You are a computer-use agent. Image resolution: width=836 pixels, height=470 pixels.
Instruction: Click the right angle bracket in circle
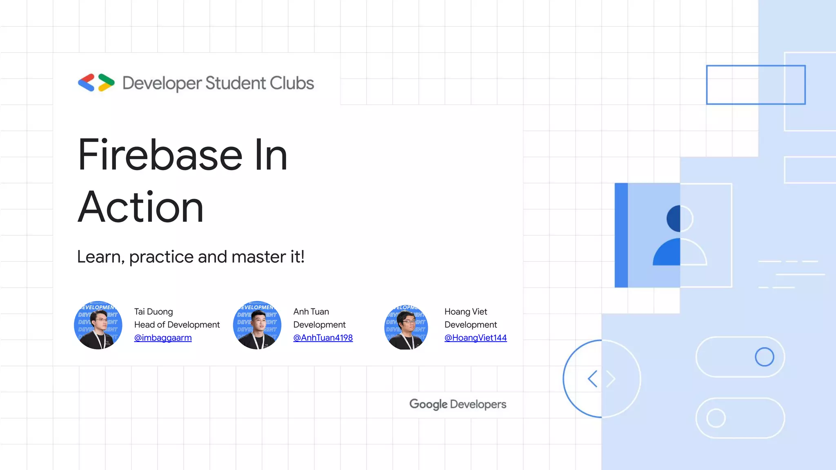pos(611,379)
